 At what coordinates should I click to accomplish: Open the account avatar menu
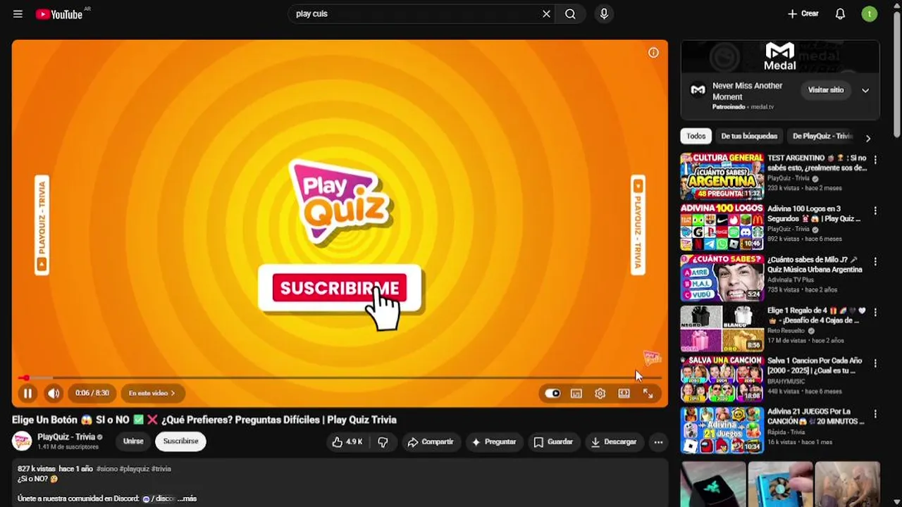point(870,14)
